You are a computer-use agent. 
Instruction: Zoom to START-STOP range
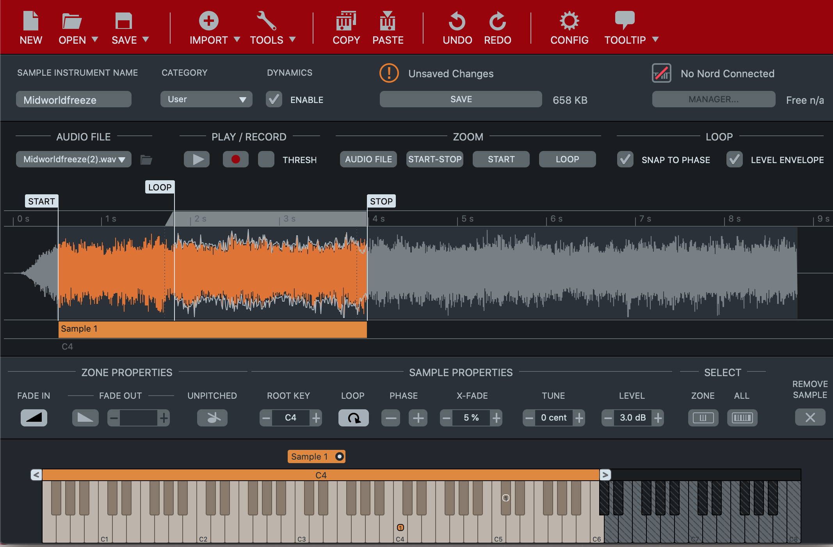pos(435,159)
